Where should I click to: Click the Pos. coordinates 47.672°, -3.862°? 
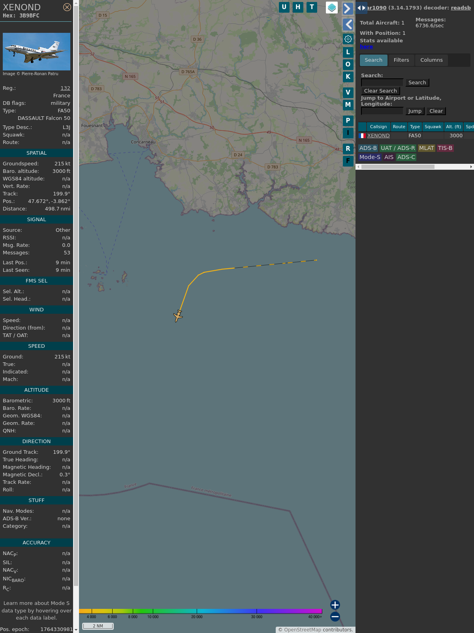pos(49,201)
